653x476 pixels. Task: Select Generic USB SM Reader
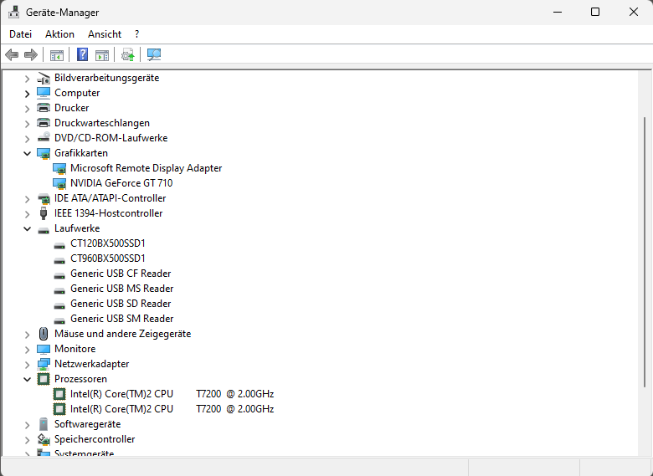tap(121, 318)
